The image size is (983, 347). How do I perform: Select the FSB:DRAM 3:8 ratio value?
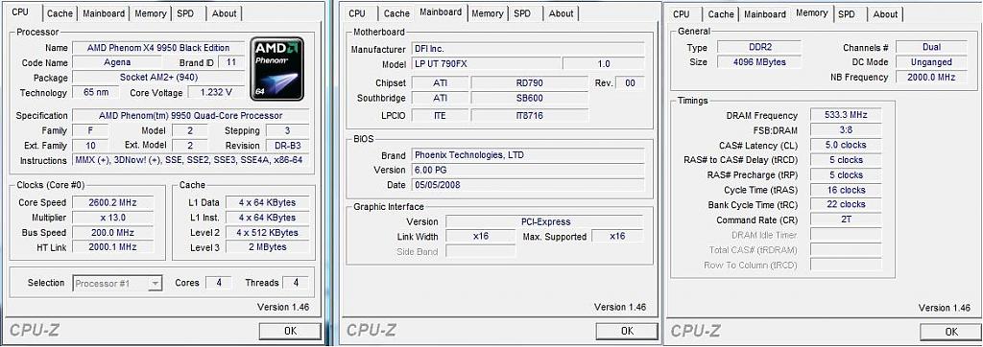(846, 129)
